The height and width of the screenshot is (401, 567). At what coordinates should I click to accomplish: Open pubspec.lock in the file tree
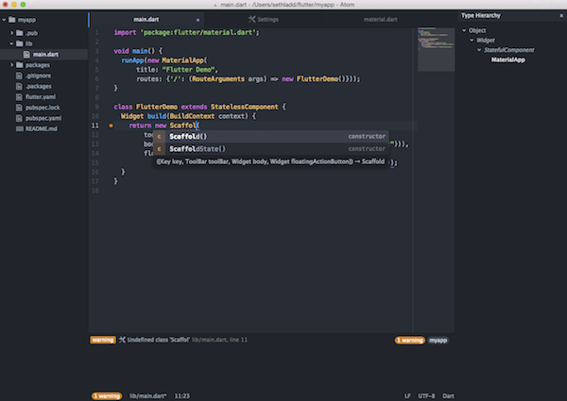pyautogui.click(x=43, y=108)
